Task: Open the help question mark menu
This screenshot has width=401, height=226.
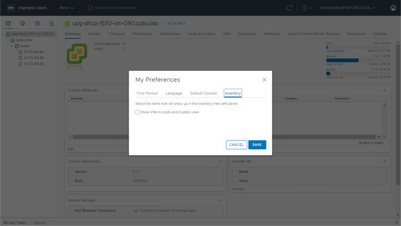Action: (307, 8)
